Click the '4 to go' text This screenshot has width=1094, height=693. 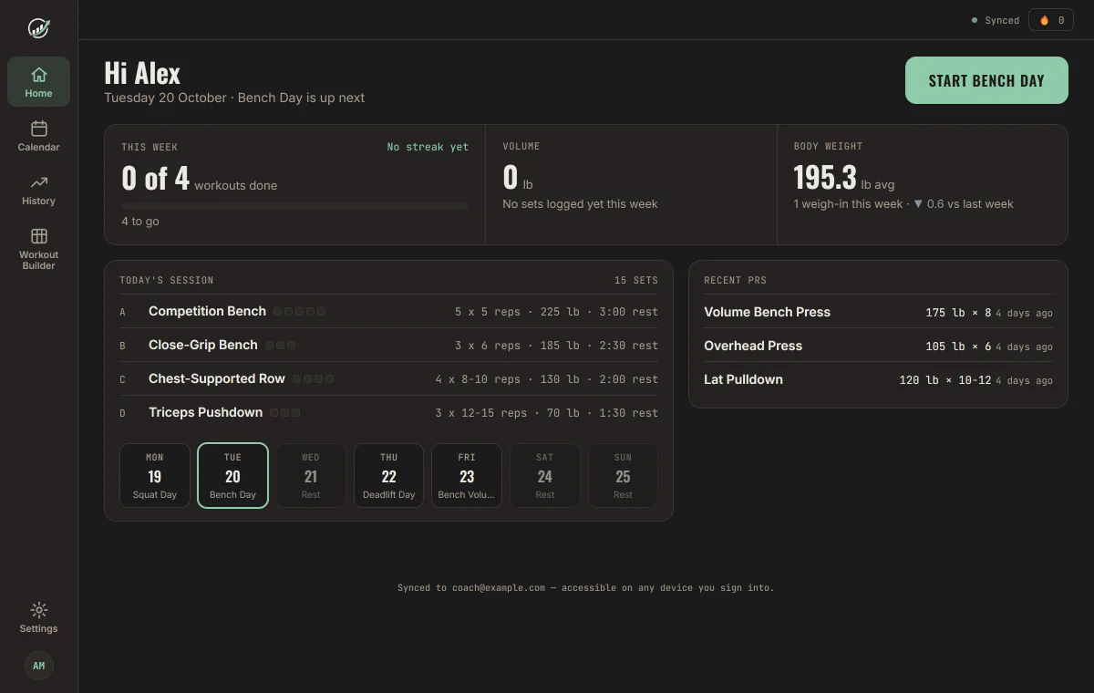click(140, 222)
